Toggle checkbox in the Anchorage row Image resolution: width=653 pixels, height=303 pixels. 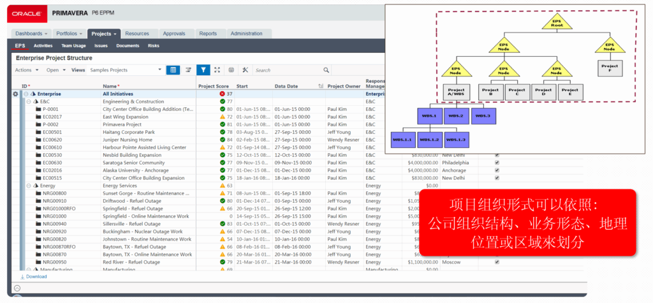coord(496,170)
